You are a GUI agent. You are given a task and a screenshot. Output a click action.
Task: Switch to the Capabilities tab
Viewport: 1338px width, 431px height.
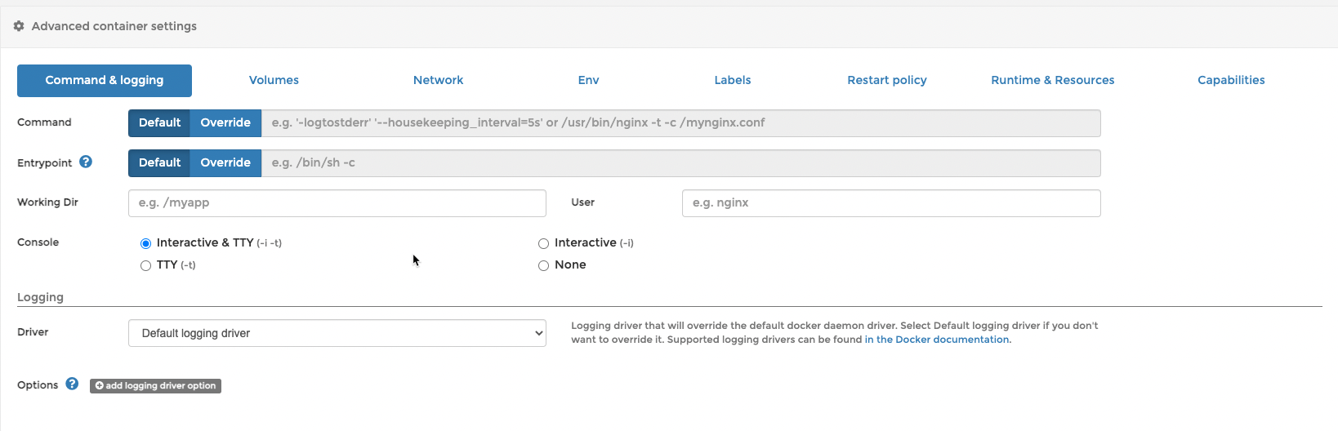coord(1231,80)
